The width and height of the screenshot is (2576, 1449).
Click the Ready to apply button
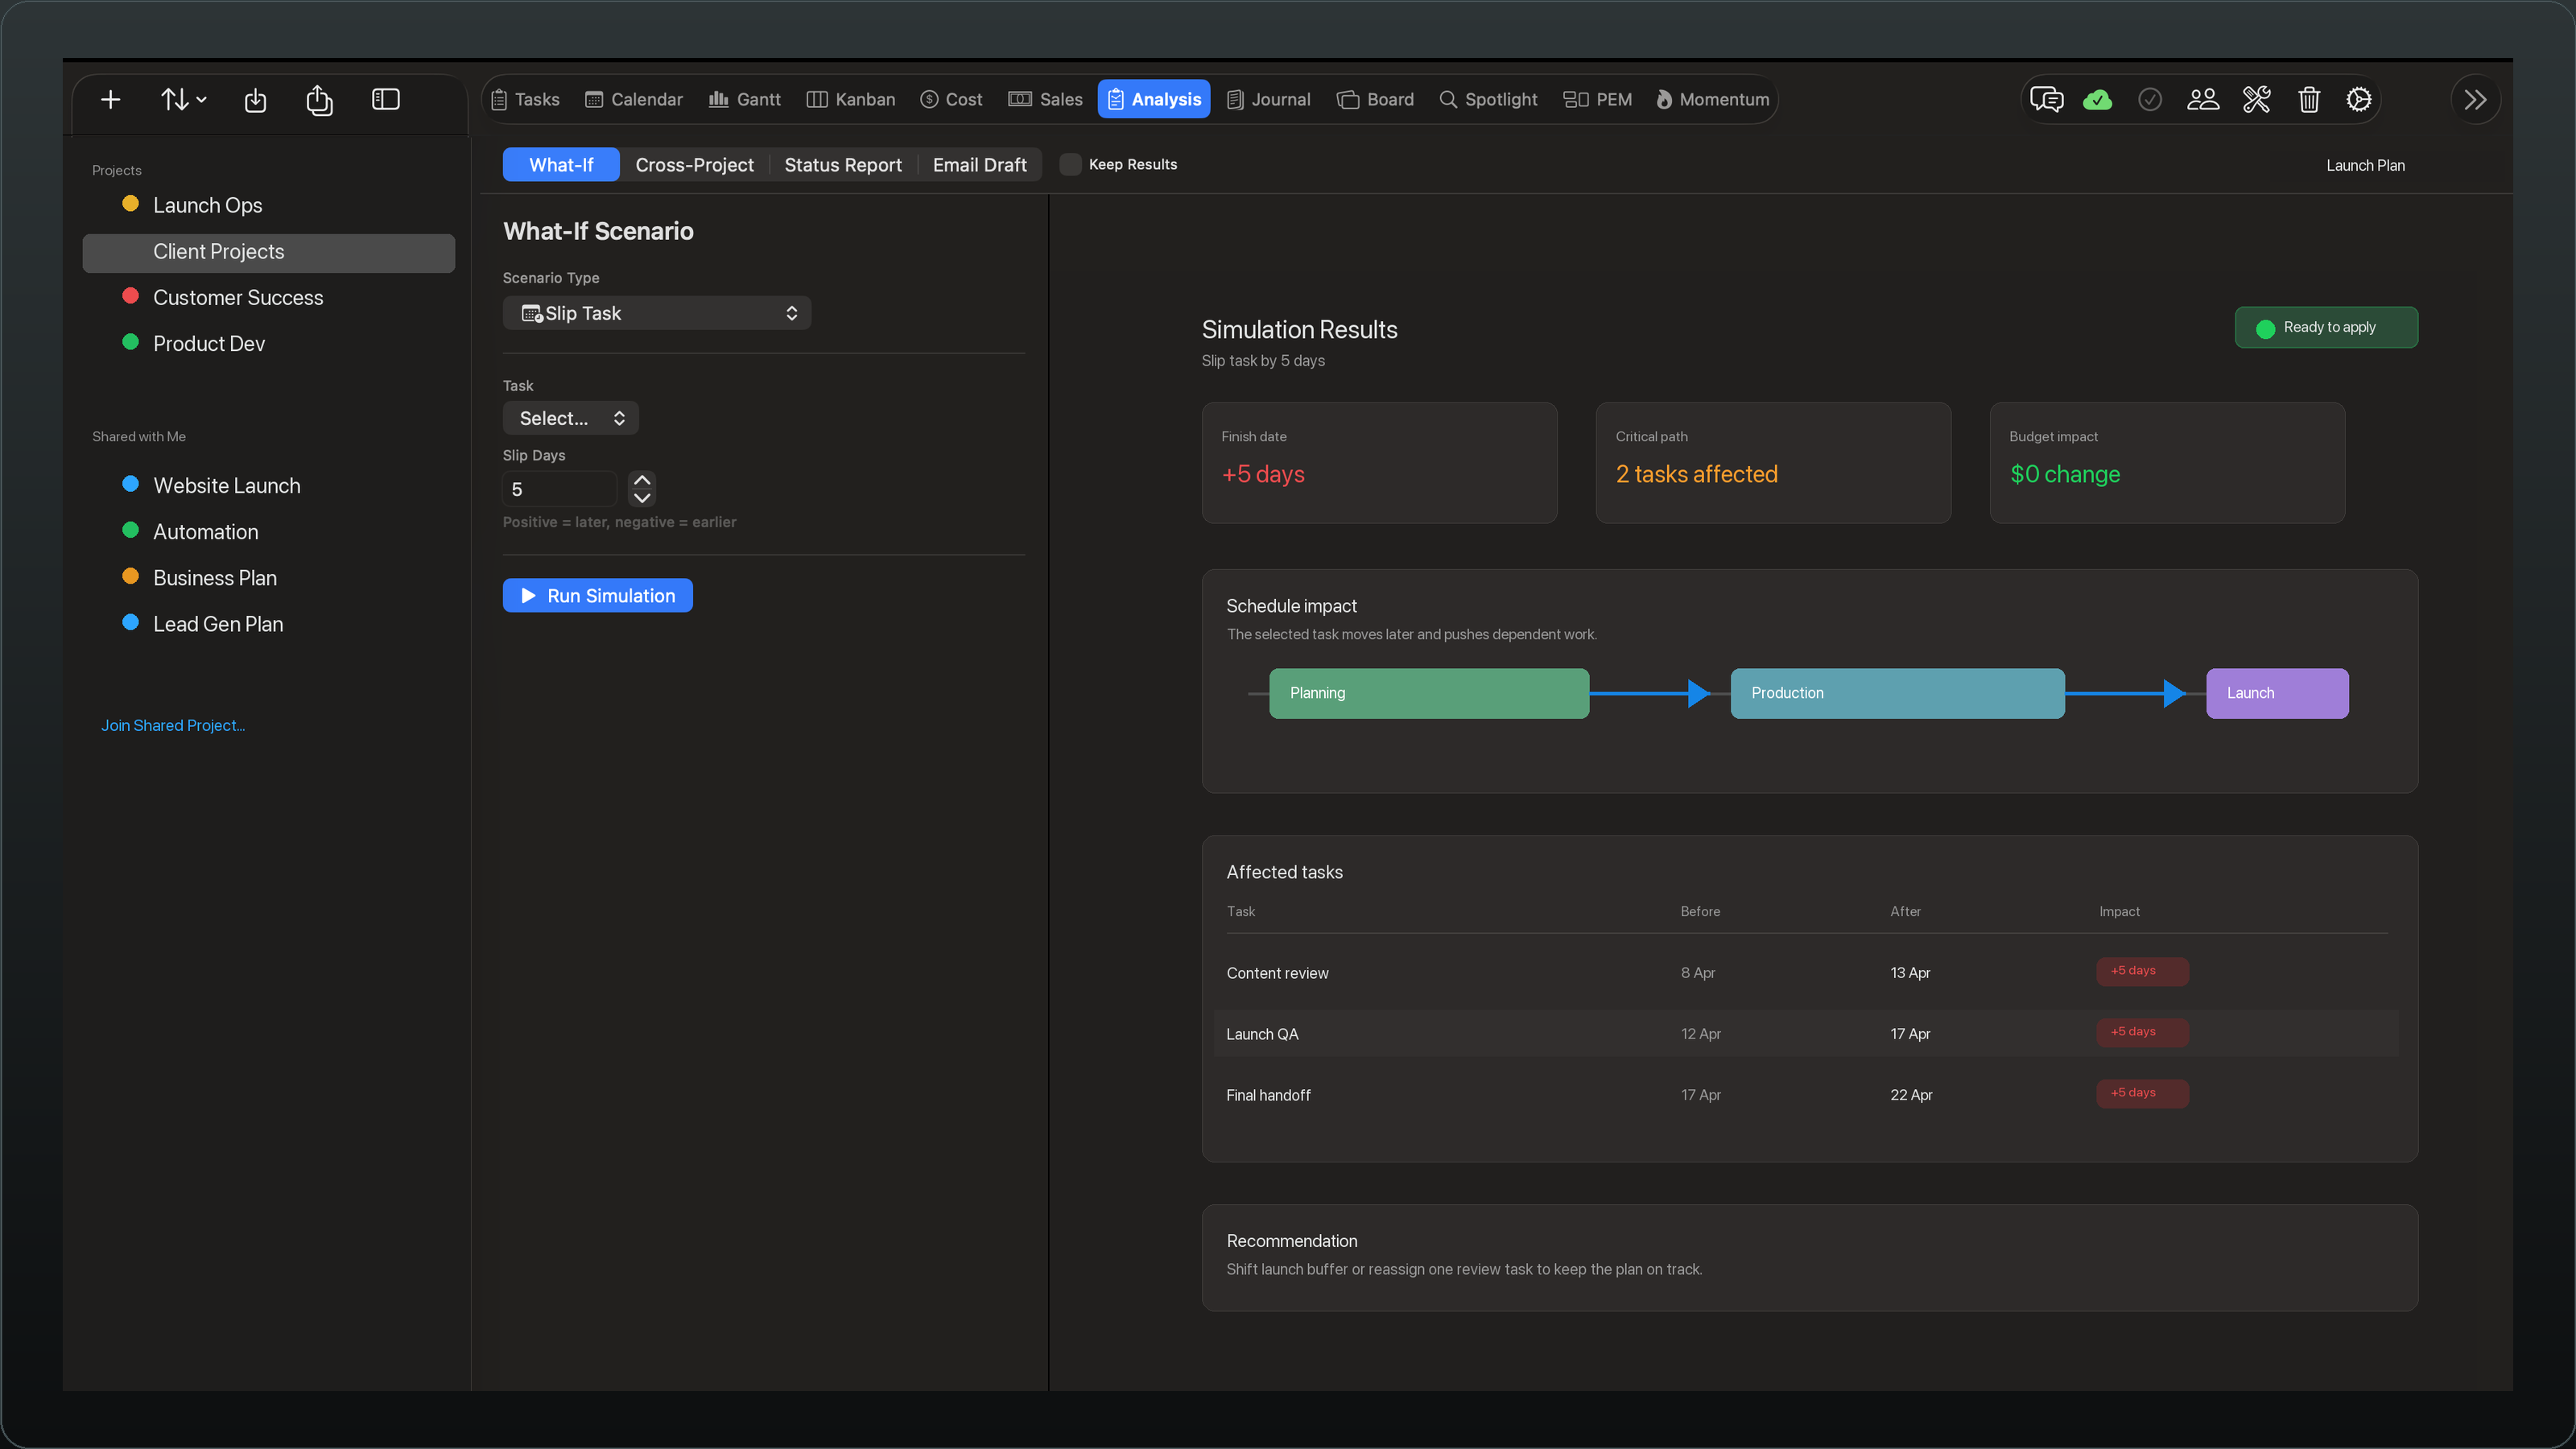click(2326, 327)
